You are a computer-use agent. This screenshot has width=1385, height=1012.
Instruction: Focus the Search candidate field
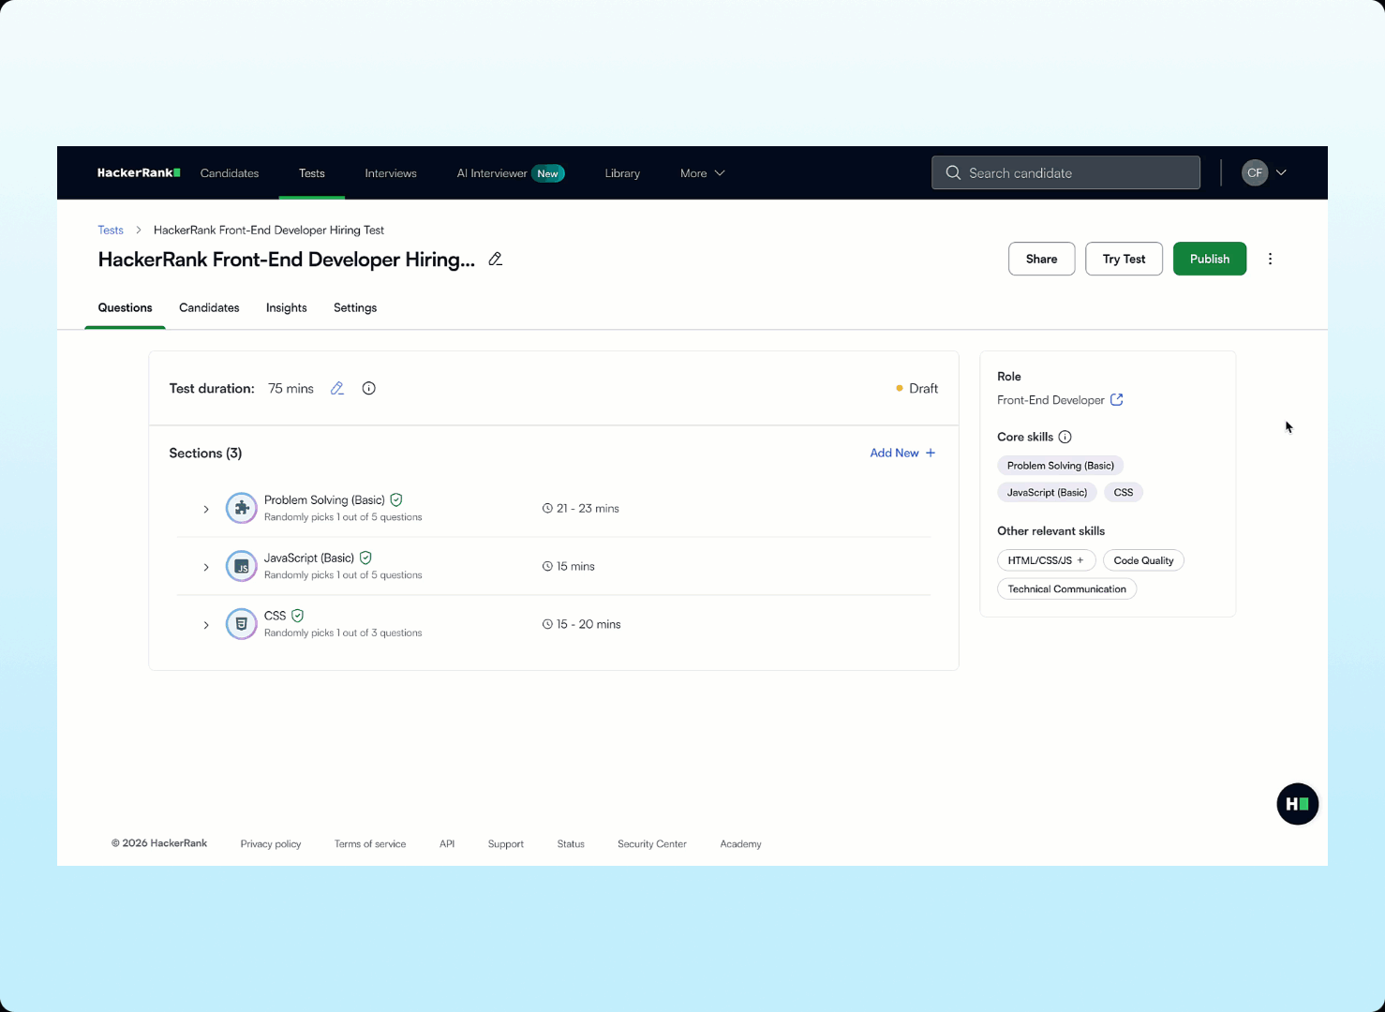point(1065,172)
